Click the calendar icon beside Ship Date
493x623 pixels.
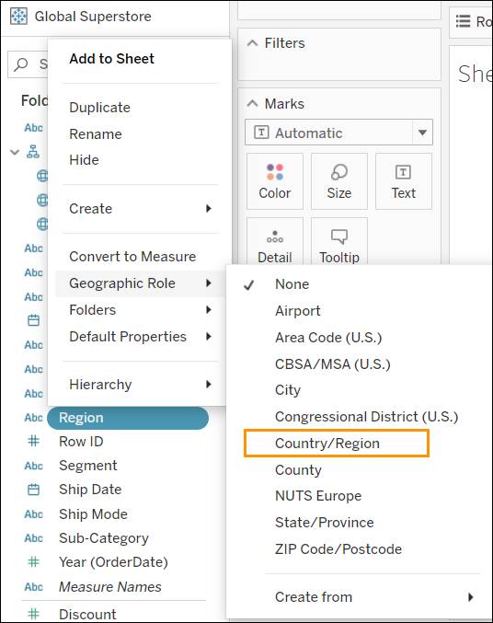pos(33,490)
